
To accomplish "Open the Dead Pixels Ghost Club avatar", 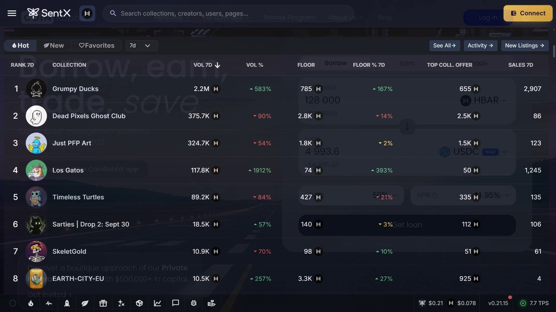I will pyautogui.click(x=36, y=116).
